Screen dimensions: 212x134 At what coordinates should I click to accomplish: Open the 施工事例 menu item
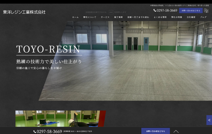[x=118, y=17]
